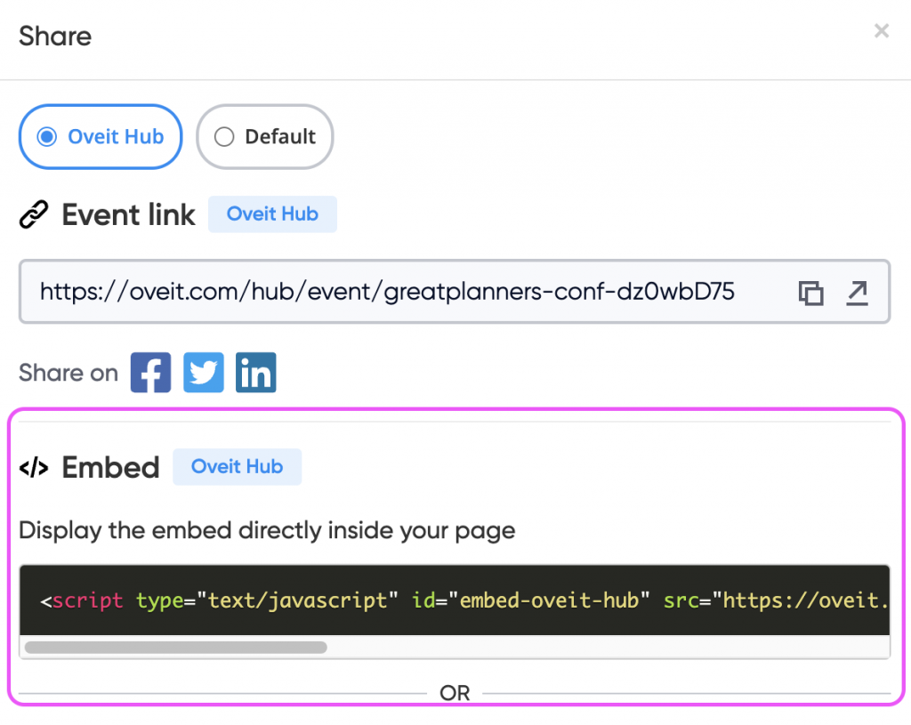Viewport: 911px width, 725px height.
Task: Open event link in new tab icon
Action: click(857, 293)
